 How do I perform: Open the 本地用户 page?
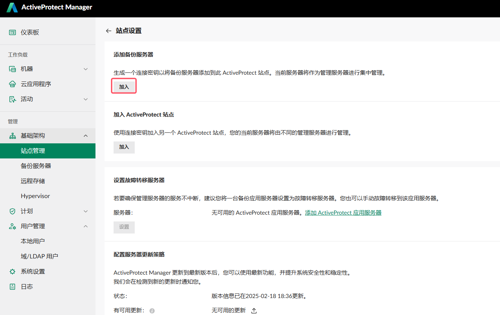[x=48, y=241]
